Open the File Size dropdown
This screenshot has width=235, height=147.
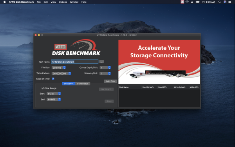point(59,68)
